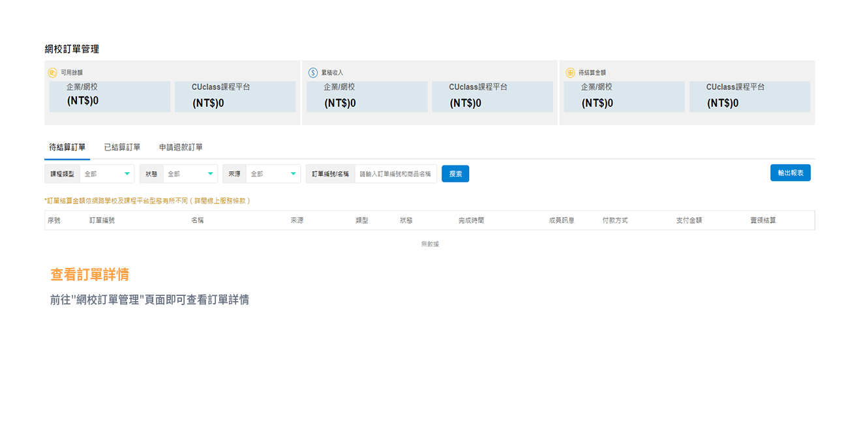Click the 狀態 dropdown arrow
This screenshot has width=861, height=440.
click(210, 174)
